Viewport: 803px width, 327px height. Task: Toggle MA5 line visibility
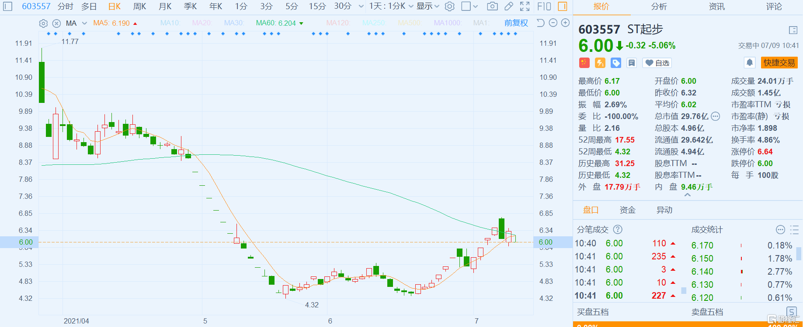(x=115, y=23)
